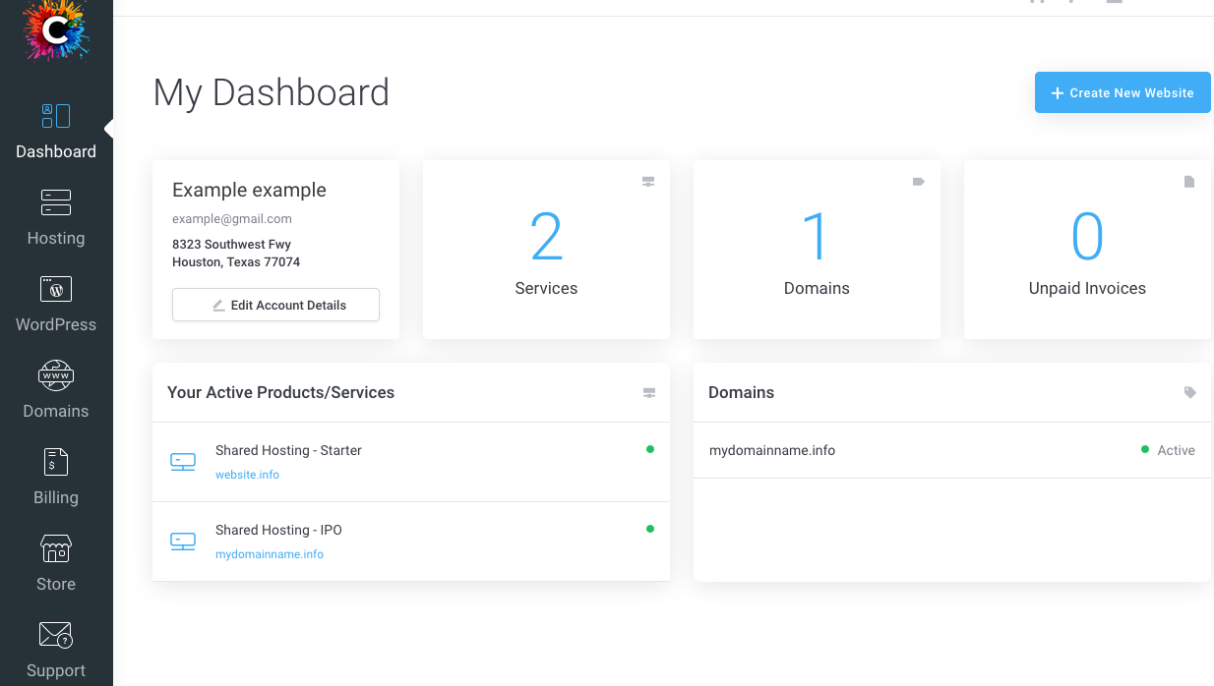The image size is (1214, 686).
Task: Click the Hosting label in sidebar
Action: (56, 238)
